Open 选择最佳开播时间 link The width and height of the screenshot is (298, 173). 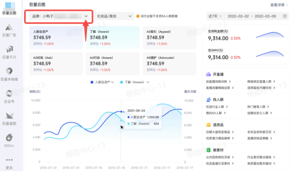pos(261,88)
